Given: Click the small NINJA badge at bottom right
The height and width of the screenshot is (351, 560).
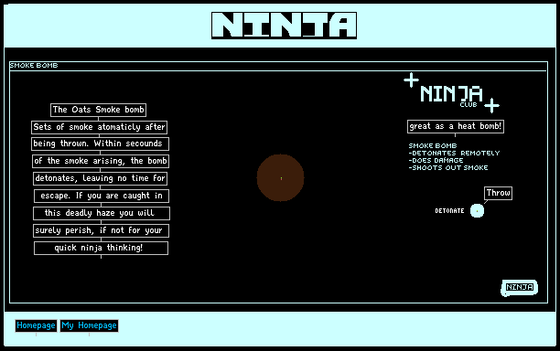Looking at the screenshot, I should [x=520, y=288].
